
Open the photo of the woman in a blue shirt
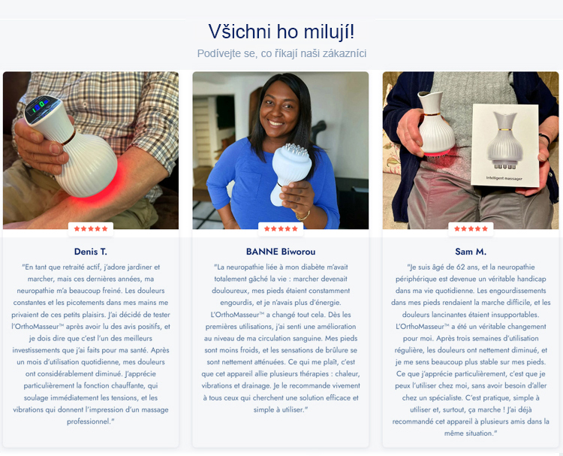(x=281, y=150)
